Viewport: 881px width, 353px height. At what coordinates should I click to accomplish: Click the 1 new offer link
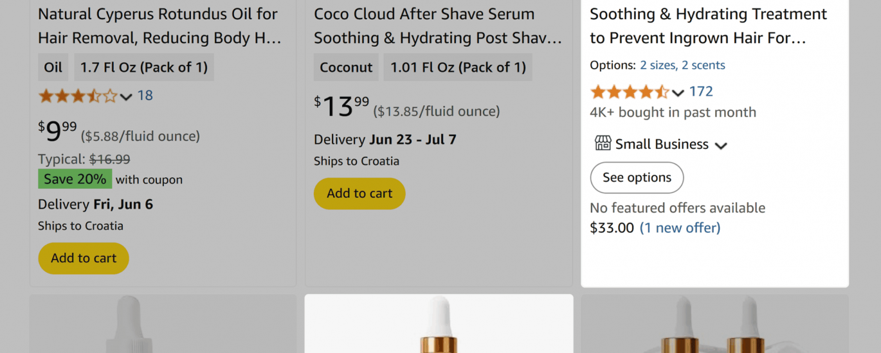coord(680,228)
